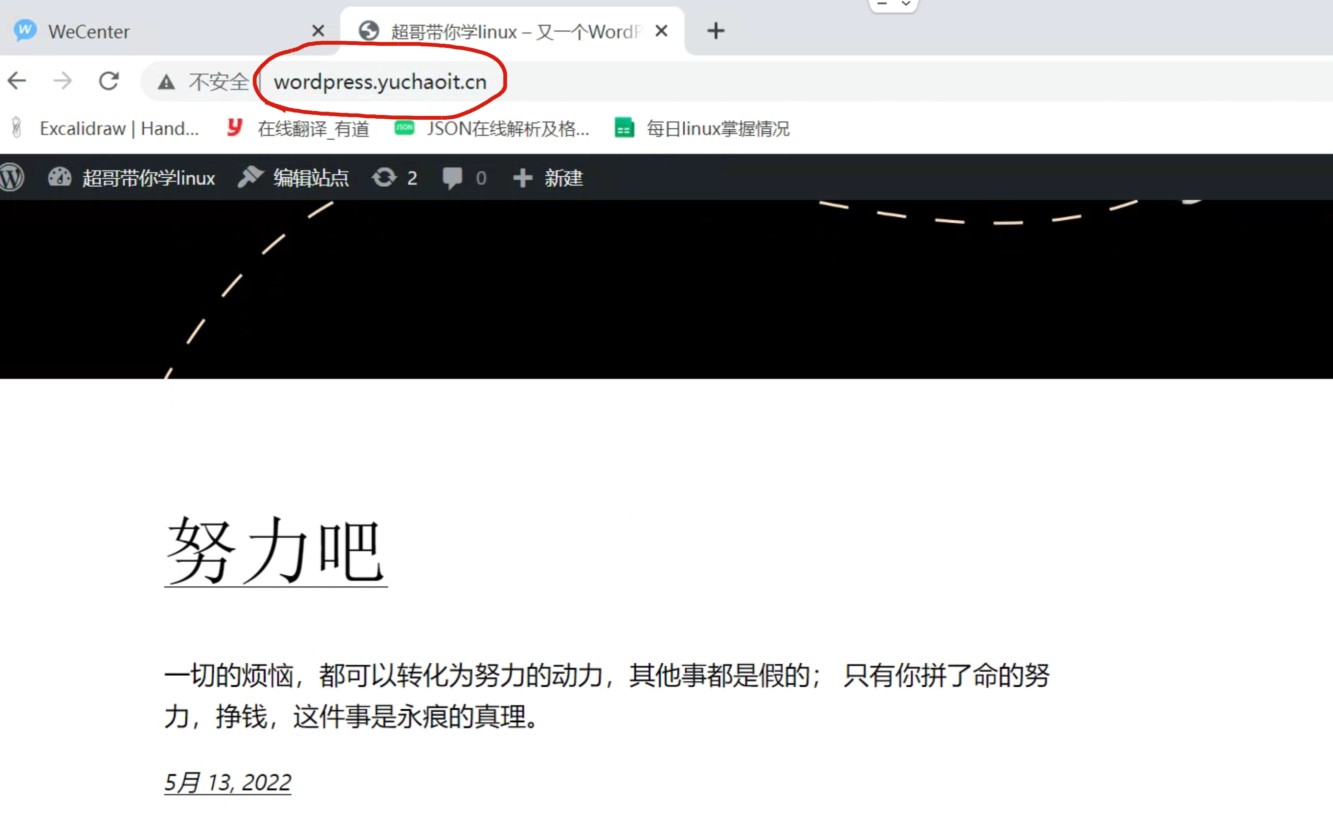Click the browser back navigation arrow
This screenshot has width=1333, height=840.
pos(17,80)
